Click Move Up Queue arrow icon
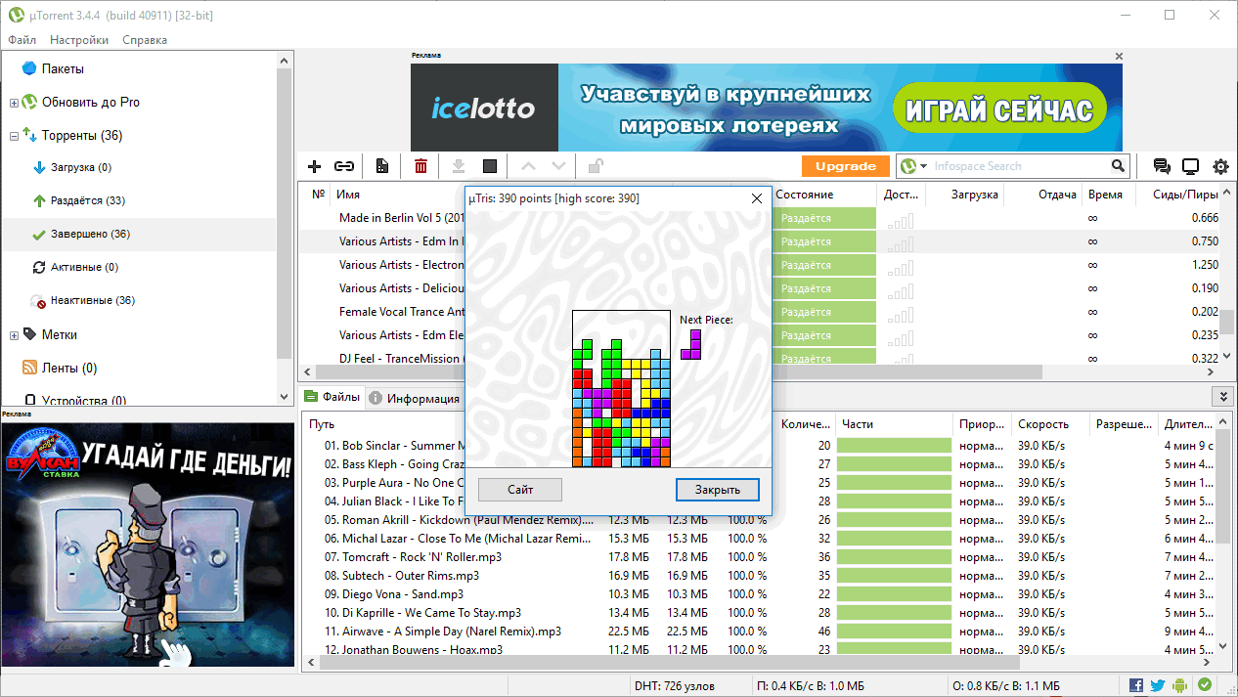 click(528, 166)
